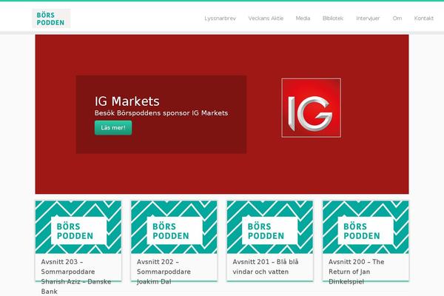
Task: Open the Lyssnarbrev menu item
Action: 220,18
